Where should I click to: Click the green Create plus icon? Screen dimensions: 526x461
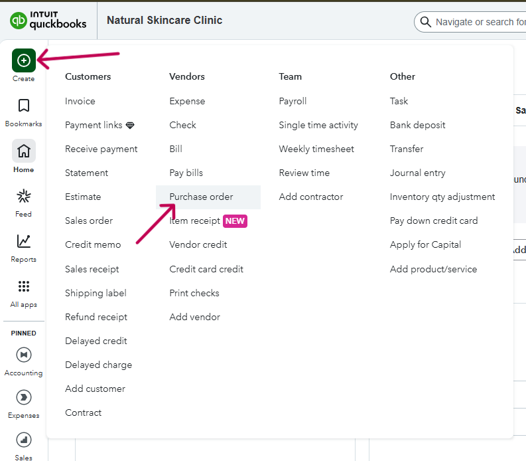click(24, 60)
